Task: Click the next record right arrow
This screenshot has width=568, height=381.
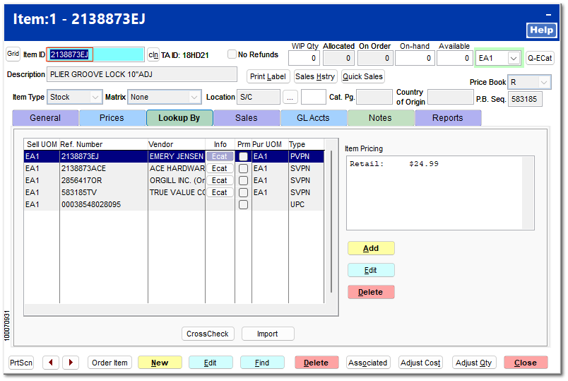Action: [71, 363]
